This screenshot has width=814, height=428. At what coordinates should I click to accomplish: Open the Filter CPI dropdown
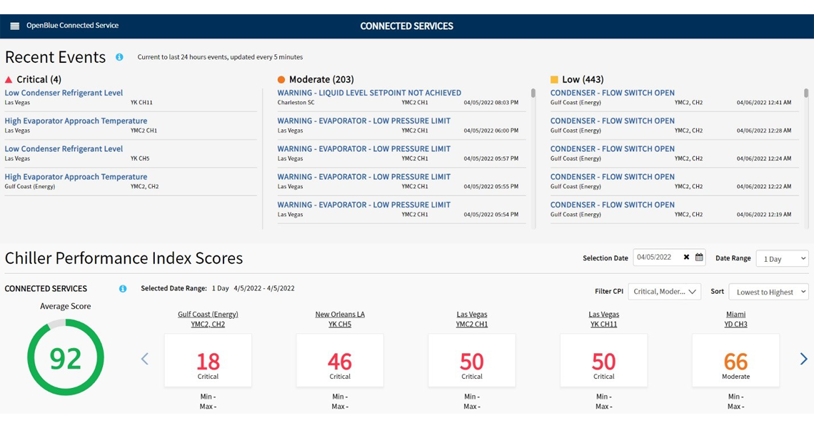tap(664, 291)
